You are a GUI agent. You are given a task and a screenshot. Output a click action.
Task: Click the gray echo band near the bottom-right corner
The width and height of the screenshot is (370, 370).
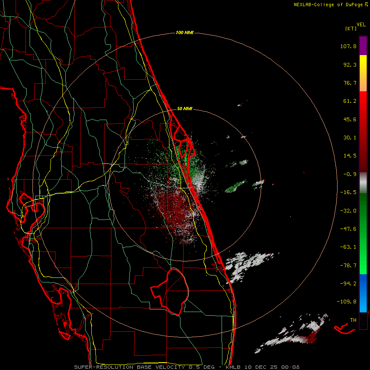tap(293, 334)
